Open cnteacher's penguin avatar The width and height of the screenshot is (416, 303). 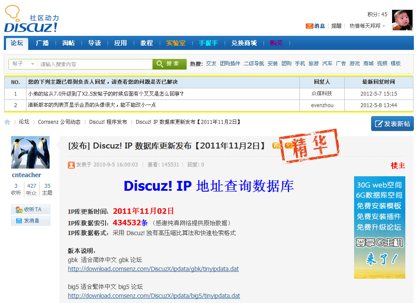(x=30, y=152)
